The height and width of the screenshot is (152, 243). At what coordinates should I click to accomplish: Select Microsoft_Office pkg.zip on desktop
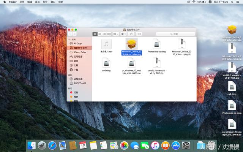(x=232, y=52)
